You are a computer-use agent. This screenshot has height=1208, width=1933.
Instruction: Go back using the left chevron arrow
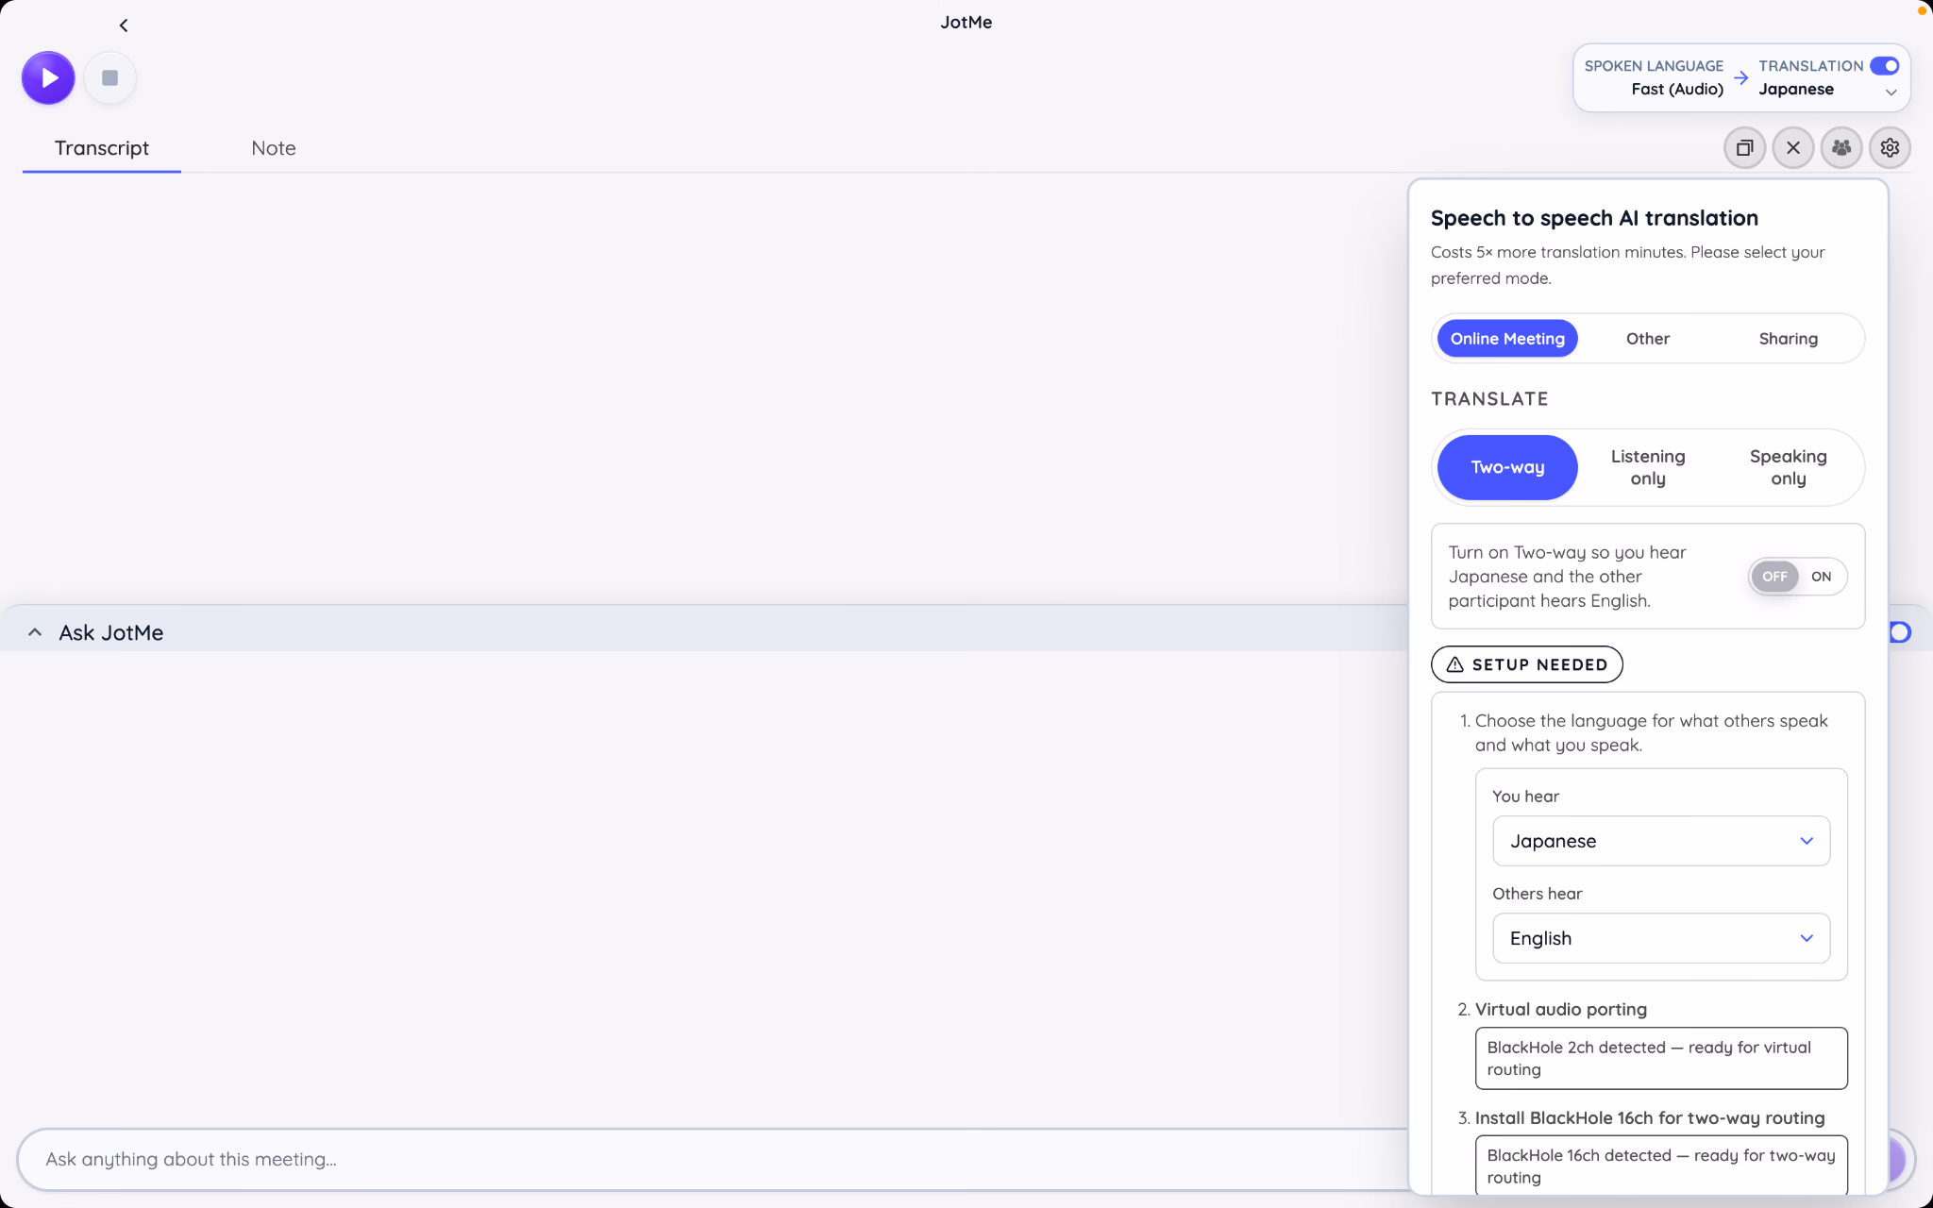[124, 25]
